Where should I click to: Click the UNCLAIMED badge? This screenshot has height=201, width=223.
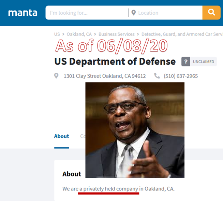(x=204, y=62)
